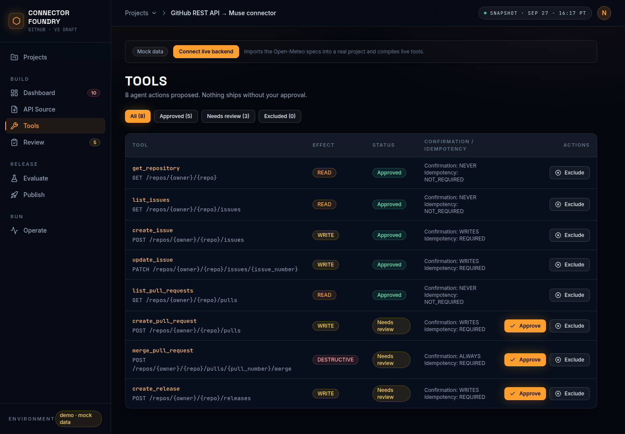
Task: Click Approved status in list_issues row
Action: (x=389, y=204)
